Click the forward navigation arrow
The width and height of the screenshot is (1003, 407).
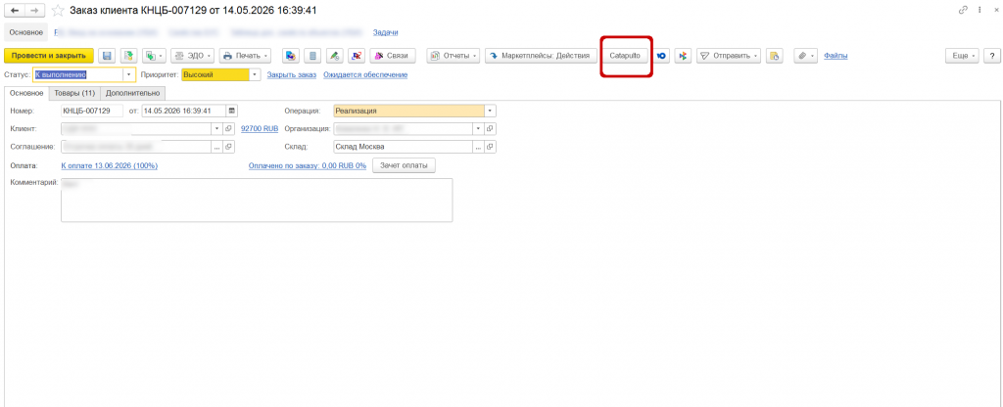pos(35,11)
